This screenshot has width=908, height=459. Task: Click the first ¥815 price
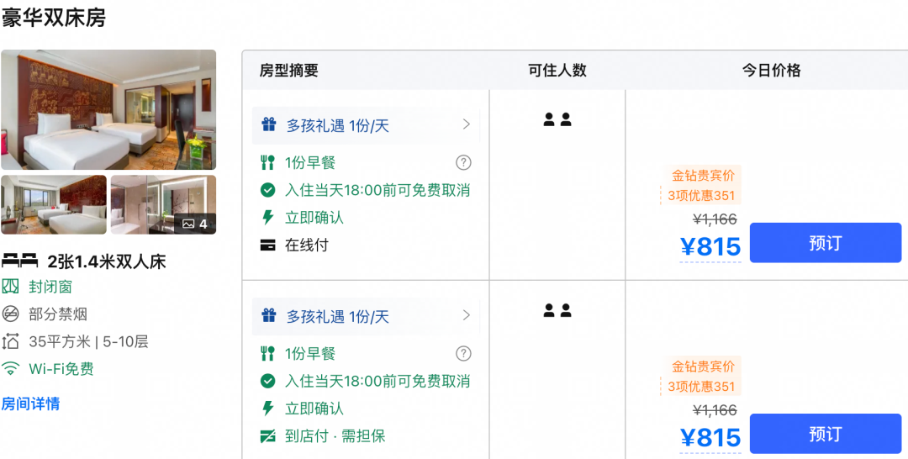click(x=710, y=247)
